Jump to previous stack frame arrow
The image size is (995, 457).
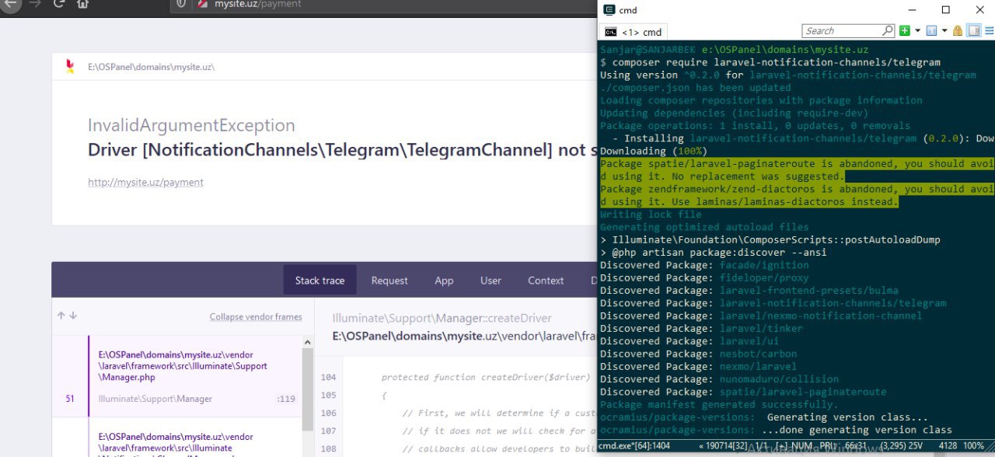[x=61, y=316]
